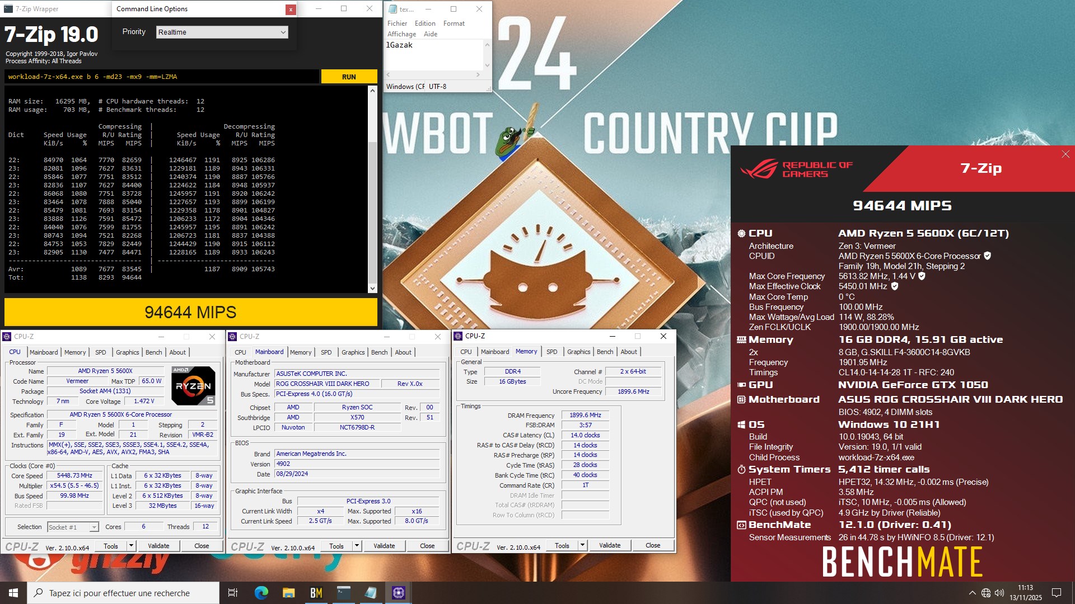Open Task View from the taskbar
The image size is (1075, 604).
tap(233, 593)
